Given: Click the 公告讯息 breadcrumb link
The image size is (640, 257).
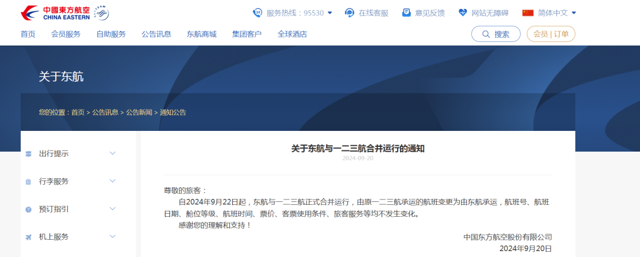Looking at the screenshot, I should [105, 112].
